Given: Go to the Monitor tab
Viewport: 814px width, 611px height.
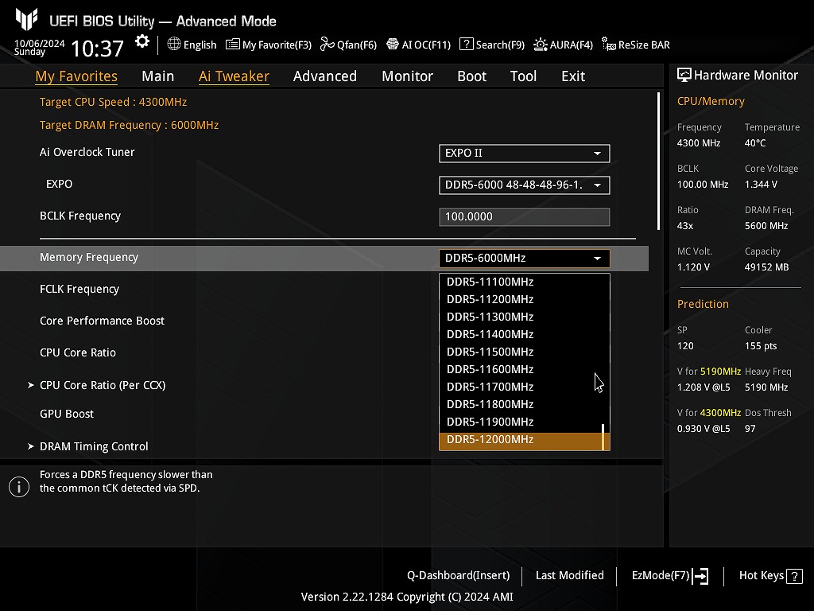Looking at the screenshot, I should point(408,76).
